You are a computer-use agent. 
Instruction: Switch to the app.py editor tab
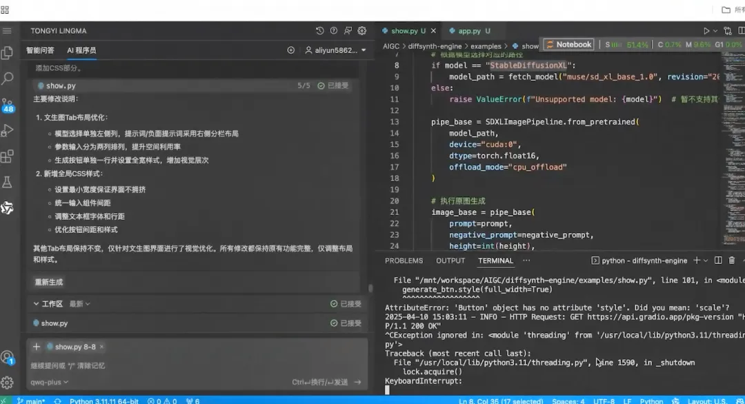470,31
